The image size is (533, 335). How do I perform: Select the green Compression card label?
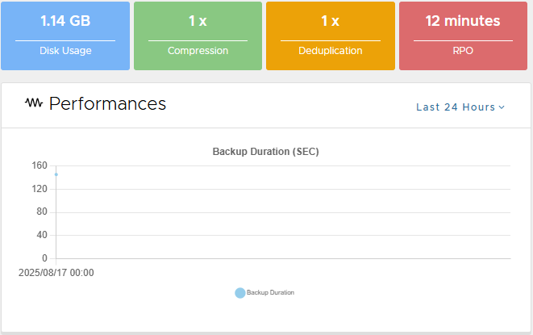pyautogui.click(x=198, y=50)
